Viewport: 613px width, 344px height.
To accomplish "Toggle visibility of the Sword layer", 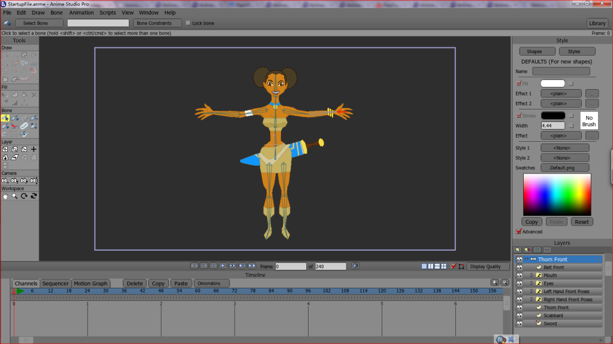I will 519,324.
